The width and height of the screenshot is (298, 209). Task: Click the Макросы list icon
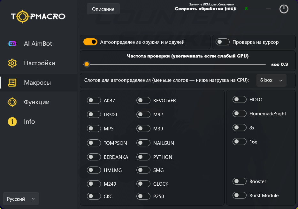tap(12, 83)
